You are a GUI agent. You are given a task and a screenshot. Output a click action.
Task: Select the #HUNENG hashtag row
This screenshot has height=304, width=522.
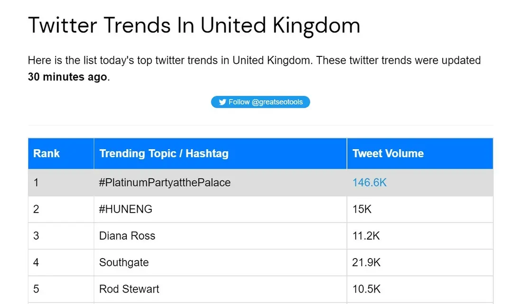click(261, 209)
